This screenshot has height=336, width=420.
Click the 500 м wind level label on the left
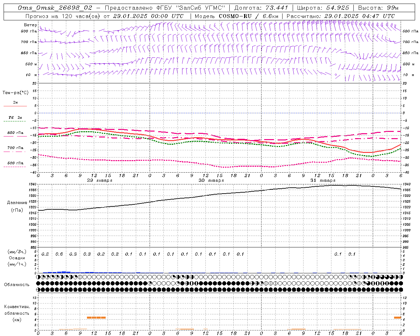click(31, 64)
